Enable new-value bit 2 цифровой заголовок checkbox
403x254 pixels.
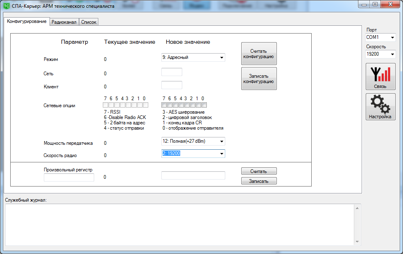point(192,105)
